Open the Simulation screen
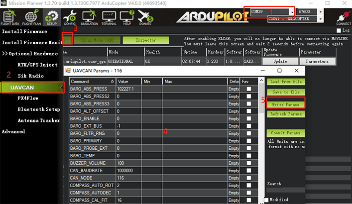Image resolution: width=352 pixels, height=204 pixels. tap(90, 16)
